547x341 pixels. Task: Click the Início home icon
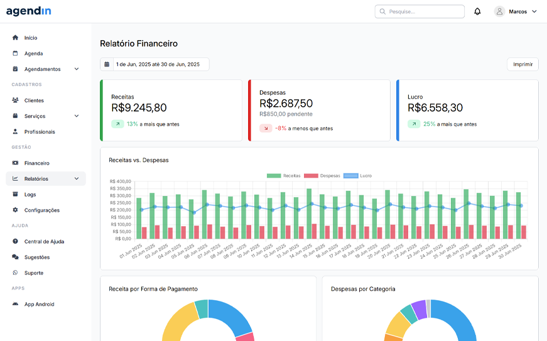click(x=15, y=38)
